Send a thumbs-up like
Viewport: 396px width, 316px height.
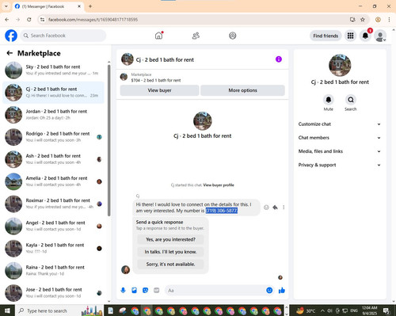pos(282,291)
